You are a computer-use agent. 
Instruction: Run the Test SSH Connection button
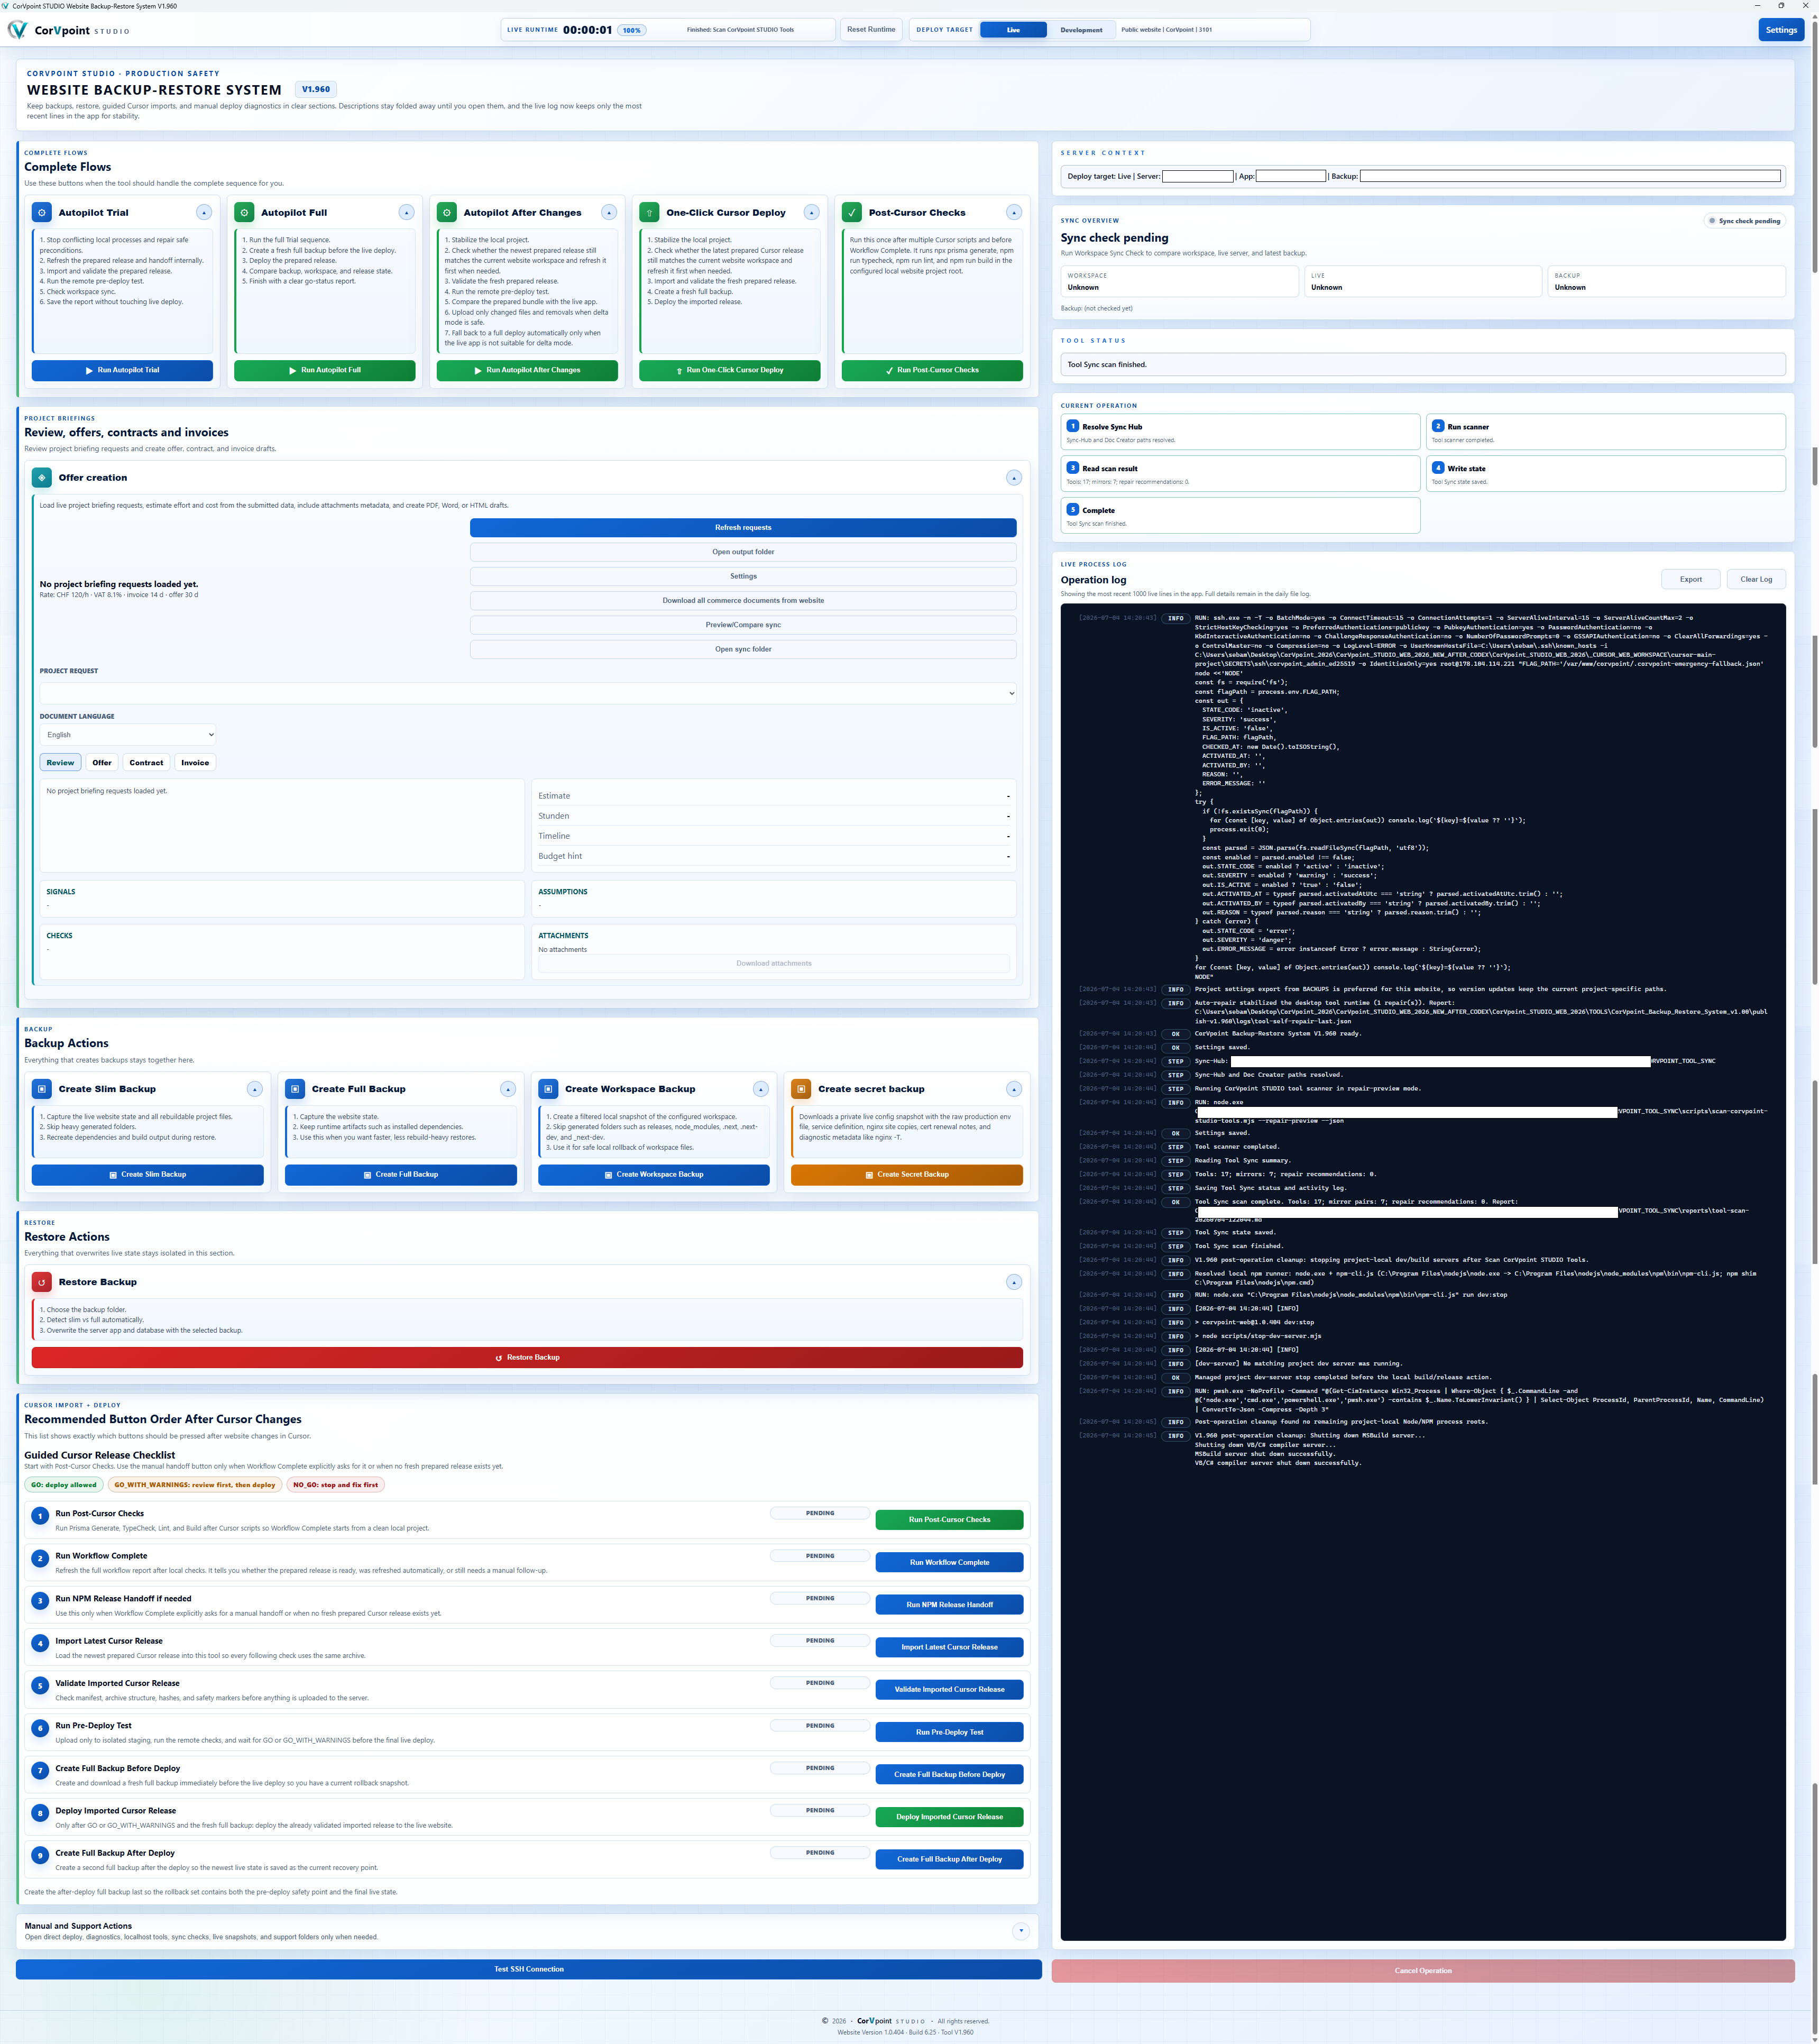point(528,1969)
